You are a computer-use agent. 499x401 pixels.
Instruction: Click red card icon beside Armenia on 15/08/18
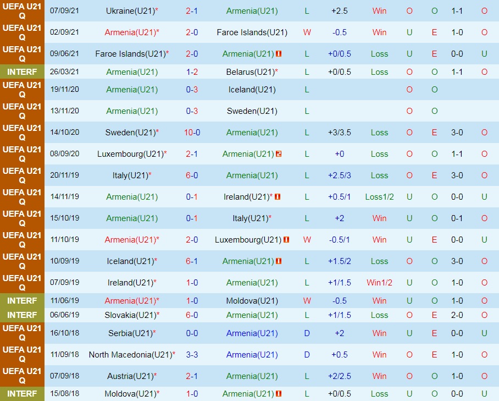tap(279, 394)
